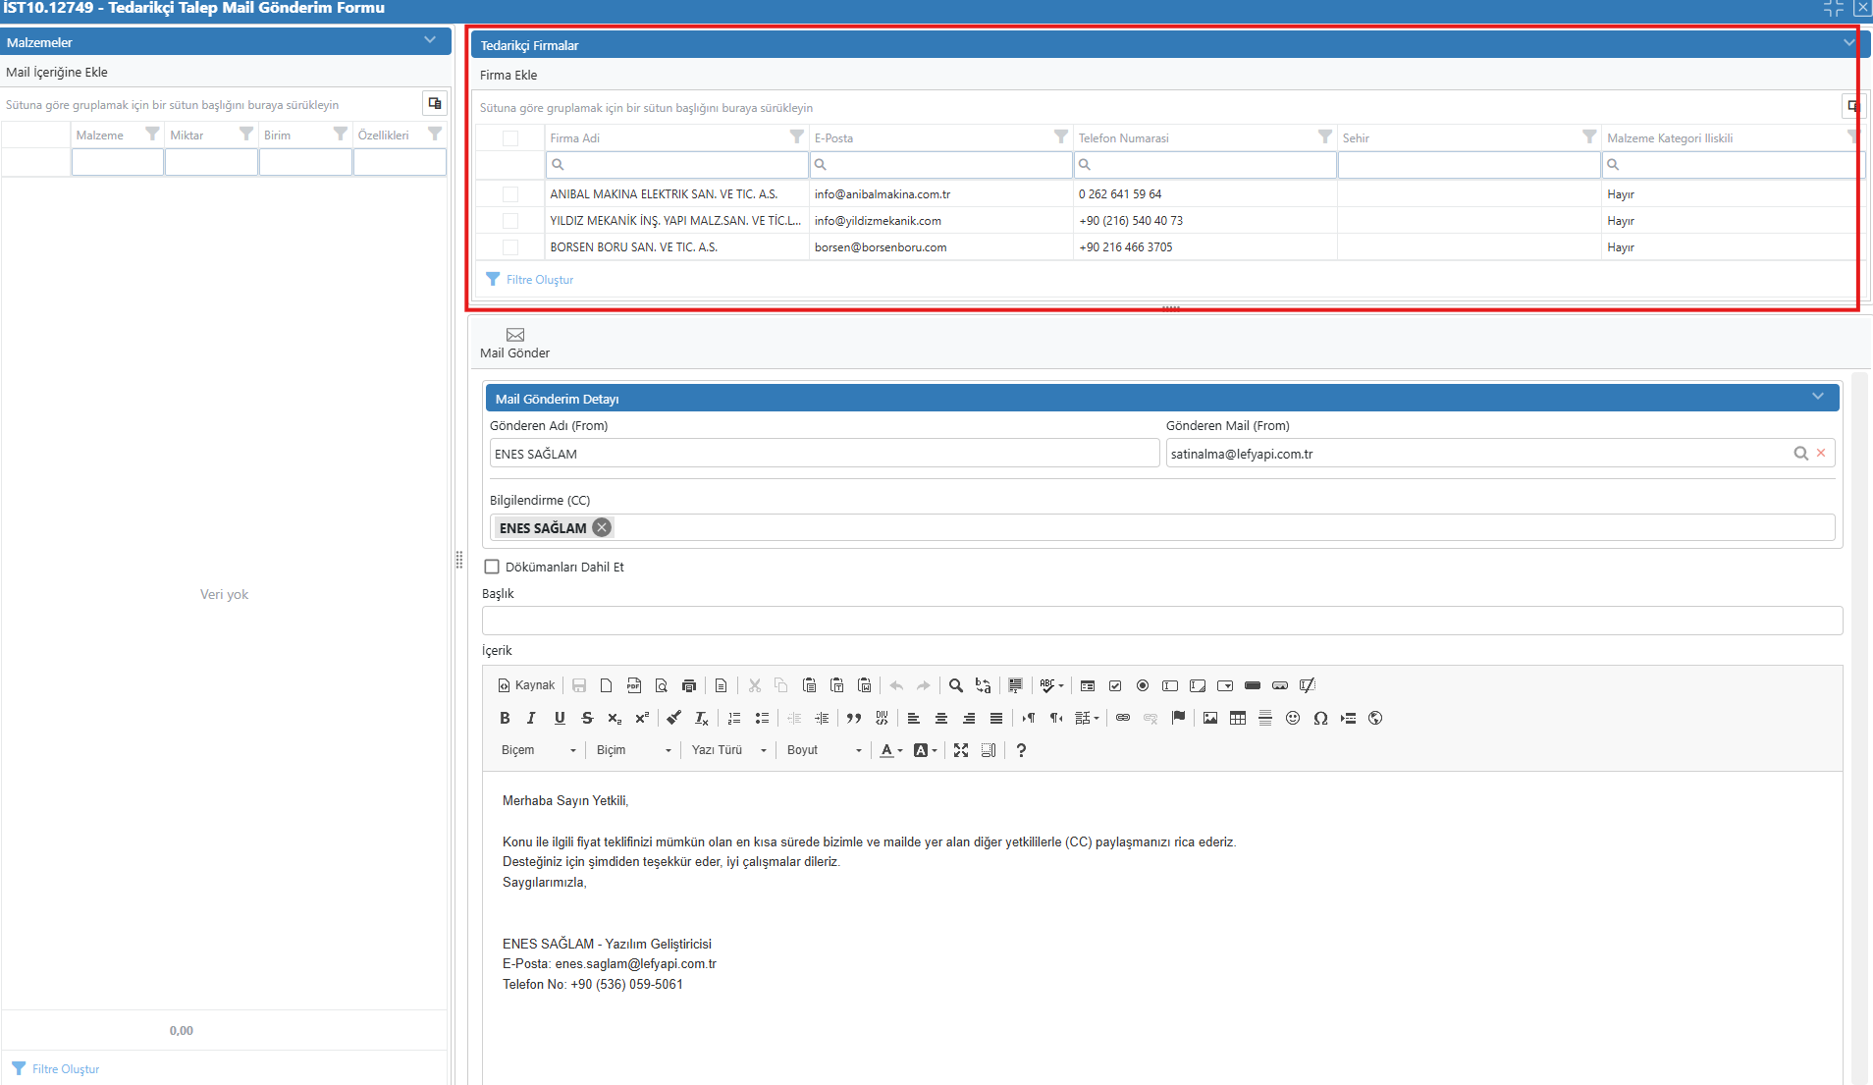Click Mail İçeriğine Ekle menu item
This screenshot has width=1873, height=1085.
tap(57, 72)
